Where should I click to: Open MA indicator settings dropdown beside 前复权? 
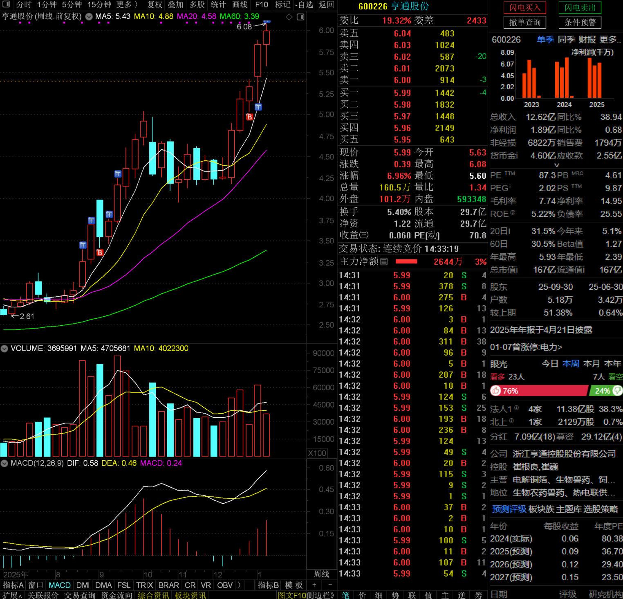(89, 17)
